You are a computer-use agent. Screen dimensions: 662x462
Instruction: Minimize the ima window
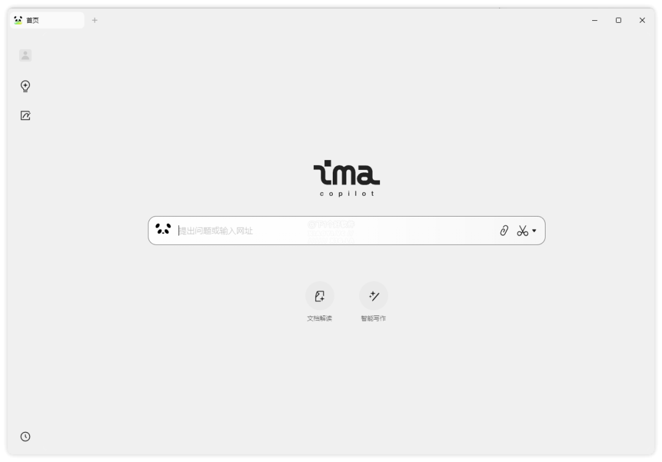[x=595, y=20]
